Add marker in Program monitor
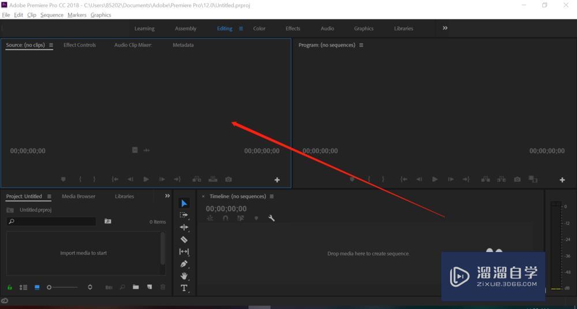 pyautogui.click(x=352, y=179)
